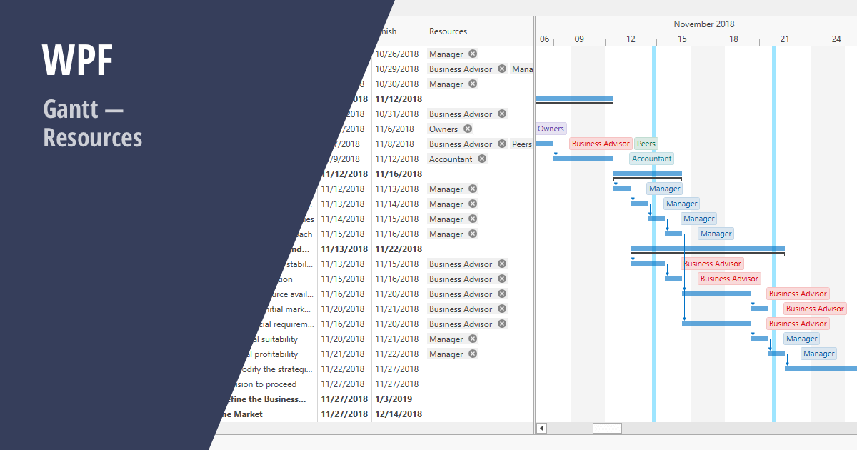Select the 12/14/2018 finish date cell
The width and height of the screenshot is (857, 450).
(399, 414)
